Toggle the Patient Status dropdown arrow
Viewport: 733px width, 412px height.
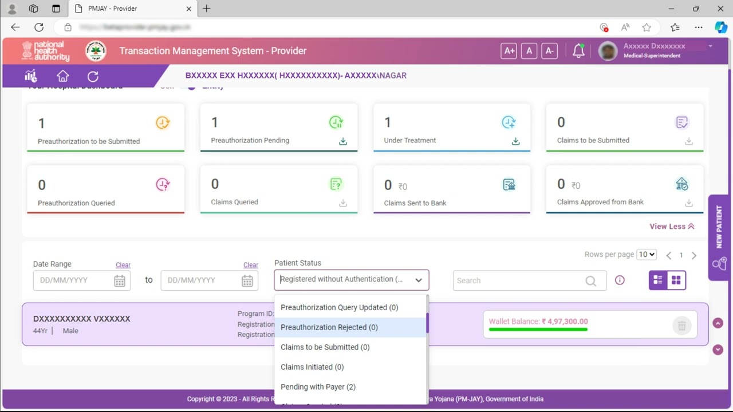click(419, 280)
